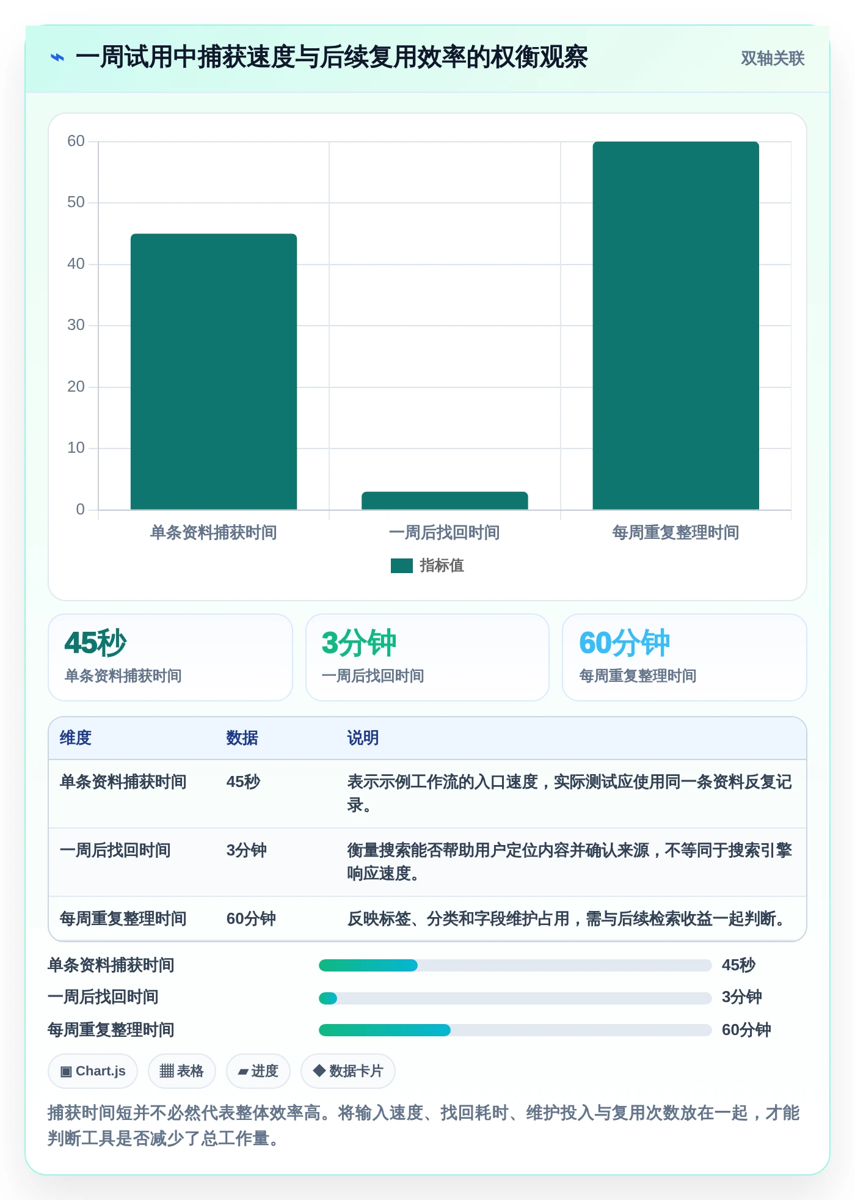Click the x-axis label 单条资料捕获时间
Viewport: 855px width, 1200px height.
tap(214, 533)
